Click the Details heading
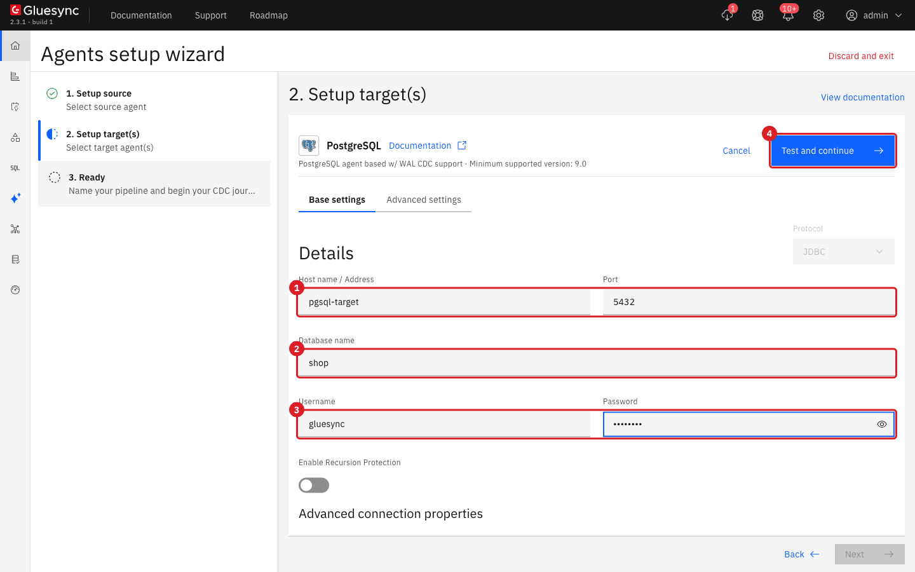The image size is (915, 572). point(326,253)
